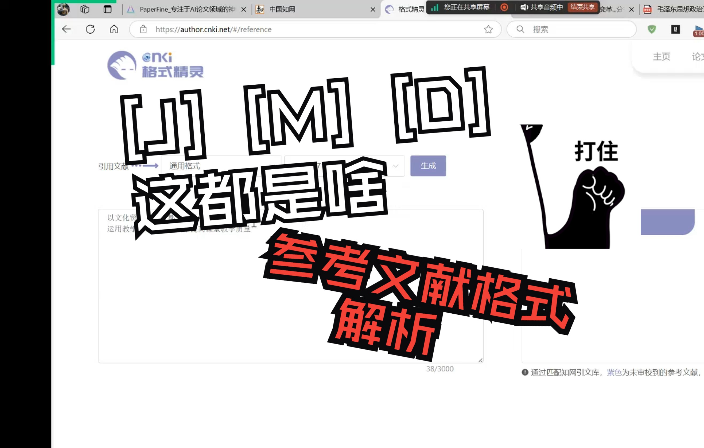704x448 pixels.
Task: Click the 生成 button
Action: (x=428, y=166)
